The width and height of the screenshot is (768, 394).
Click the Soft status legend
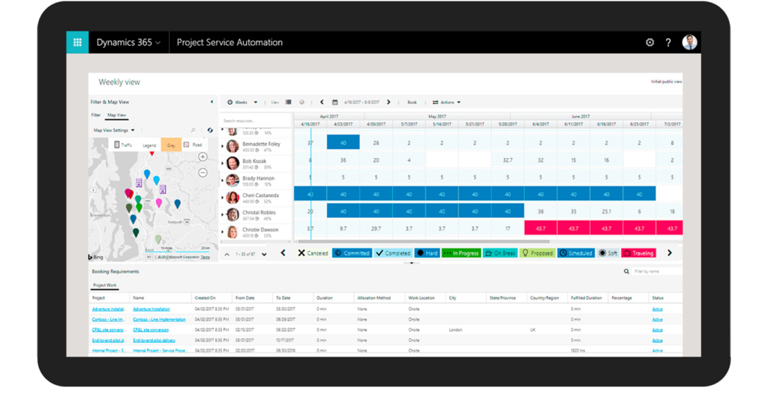[x=607, y=253]
